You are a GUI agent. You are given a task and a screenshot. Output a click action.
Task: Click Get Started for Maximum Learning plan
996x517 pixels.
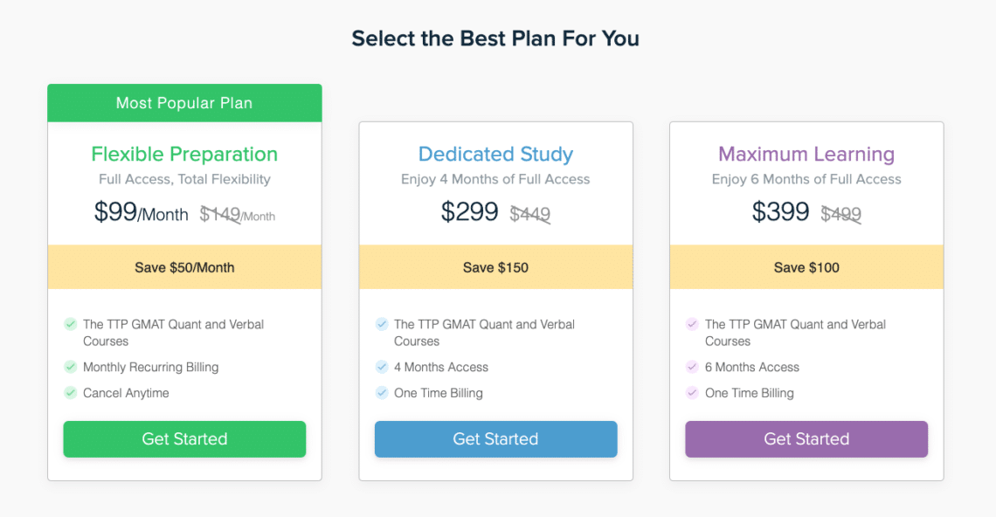[x=806, y=439]
